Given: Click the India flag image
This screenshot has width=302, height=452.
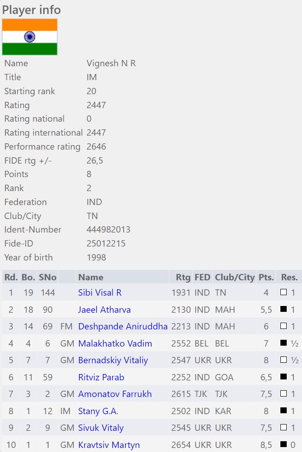Looking at the screenshot, I should (x=30, y=37).
